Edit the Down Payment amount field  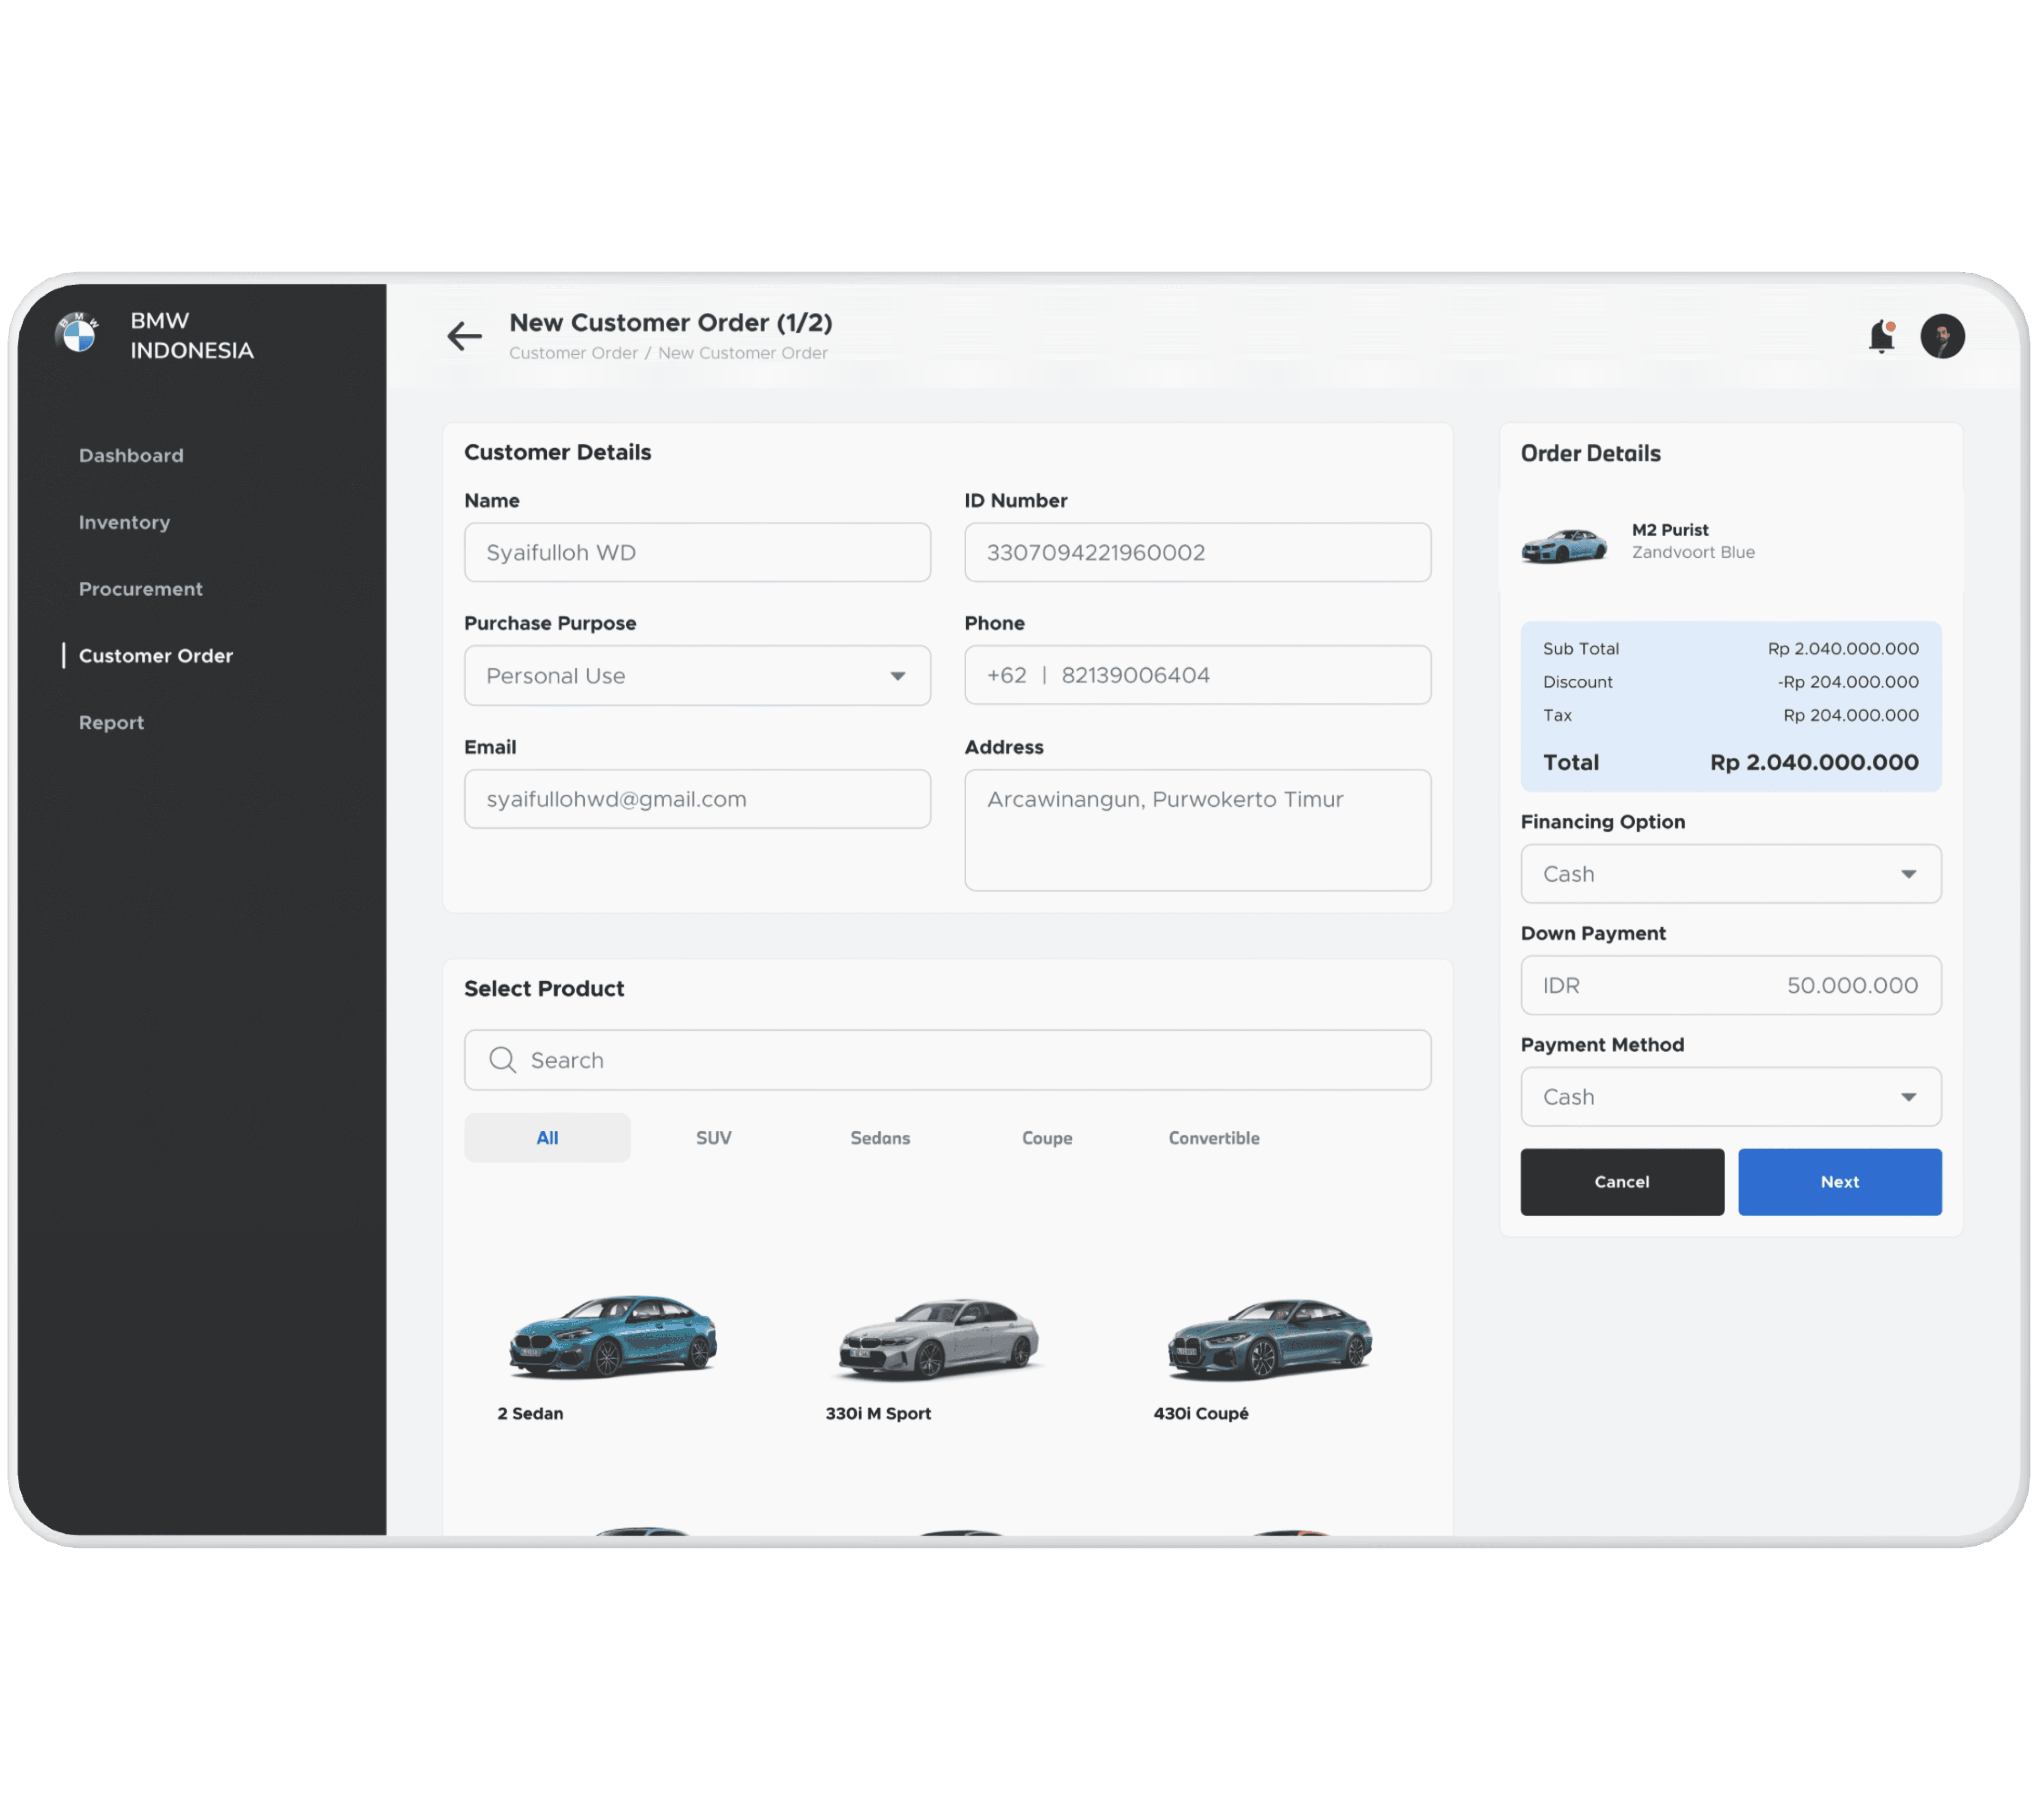point(1730,985)
